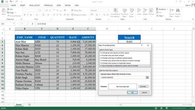This screenshot has height=110, width=195.
Task: Select 'Use a formula to determine' rule type
Action: 125,66
